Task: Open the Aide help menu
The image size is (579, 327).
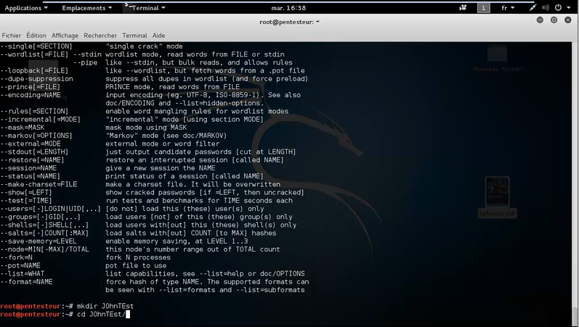Action: point(158,35)
